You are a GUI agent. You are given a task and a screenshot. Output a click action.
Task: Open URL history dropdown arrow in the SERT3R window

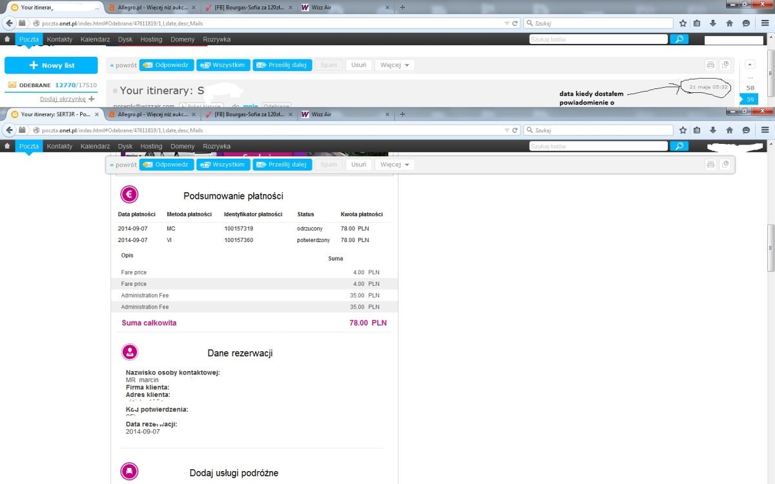click(508, 130)
